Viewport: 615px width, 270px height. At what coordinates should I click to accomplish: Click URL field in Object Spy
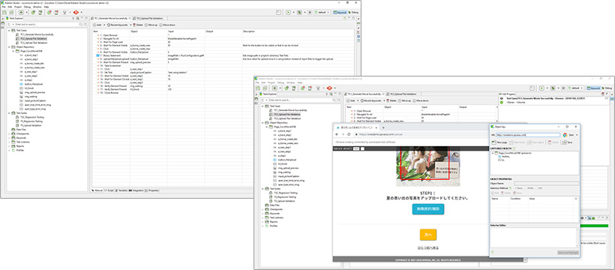coord(528,135)
